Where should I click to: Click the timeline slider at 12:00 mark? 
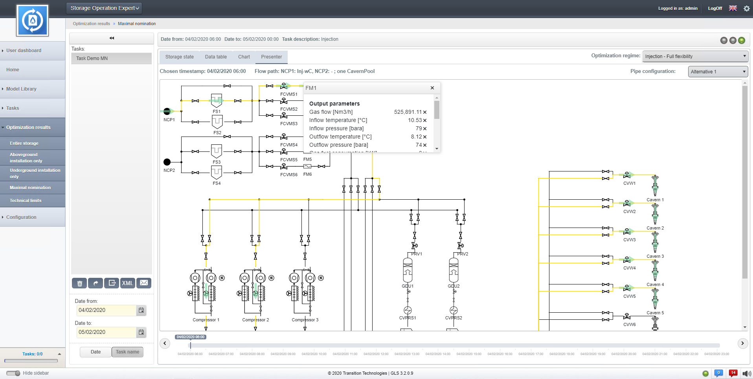point(376,346)
